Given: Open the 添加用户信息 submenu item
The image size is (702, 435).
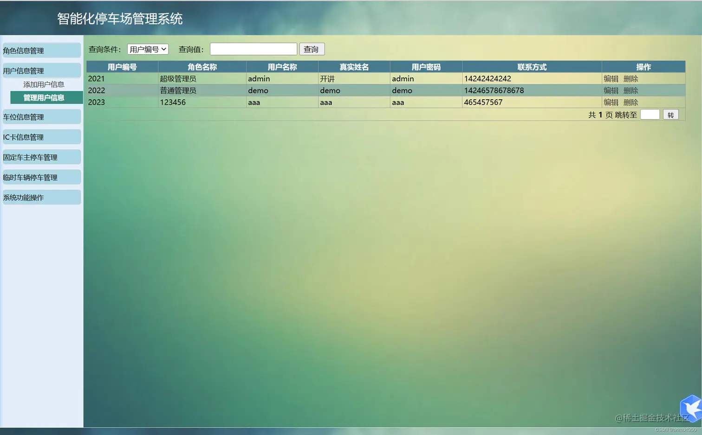Looking at the screenshot, I should coord(44,84).
